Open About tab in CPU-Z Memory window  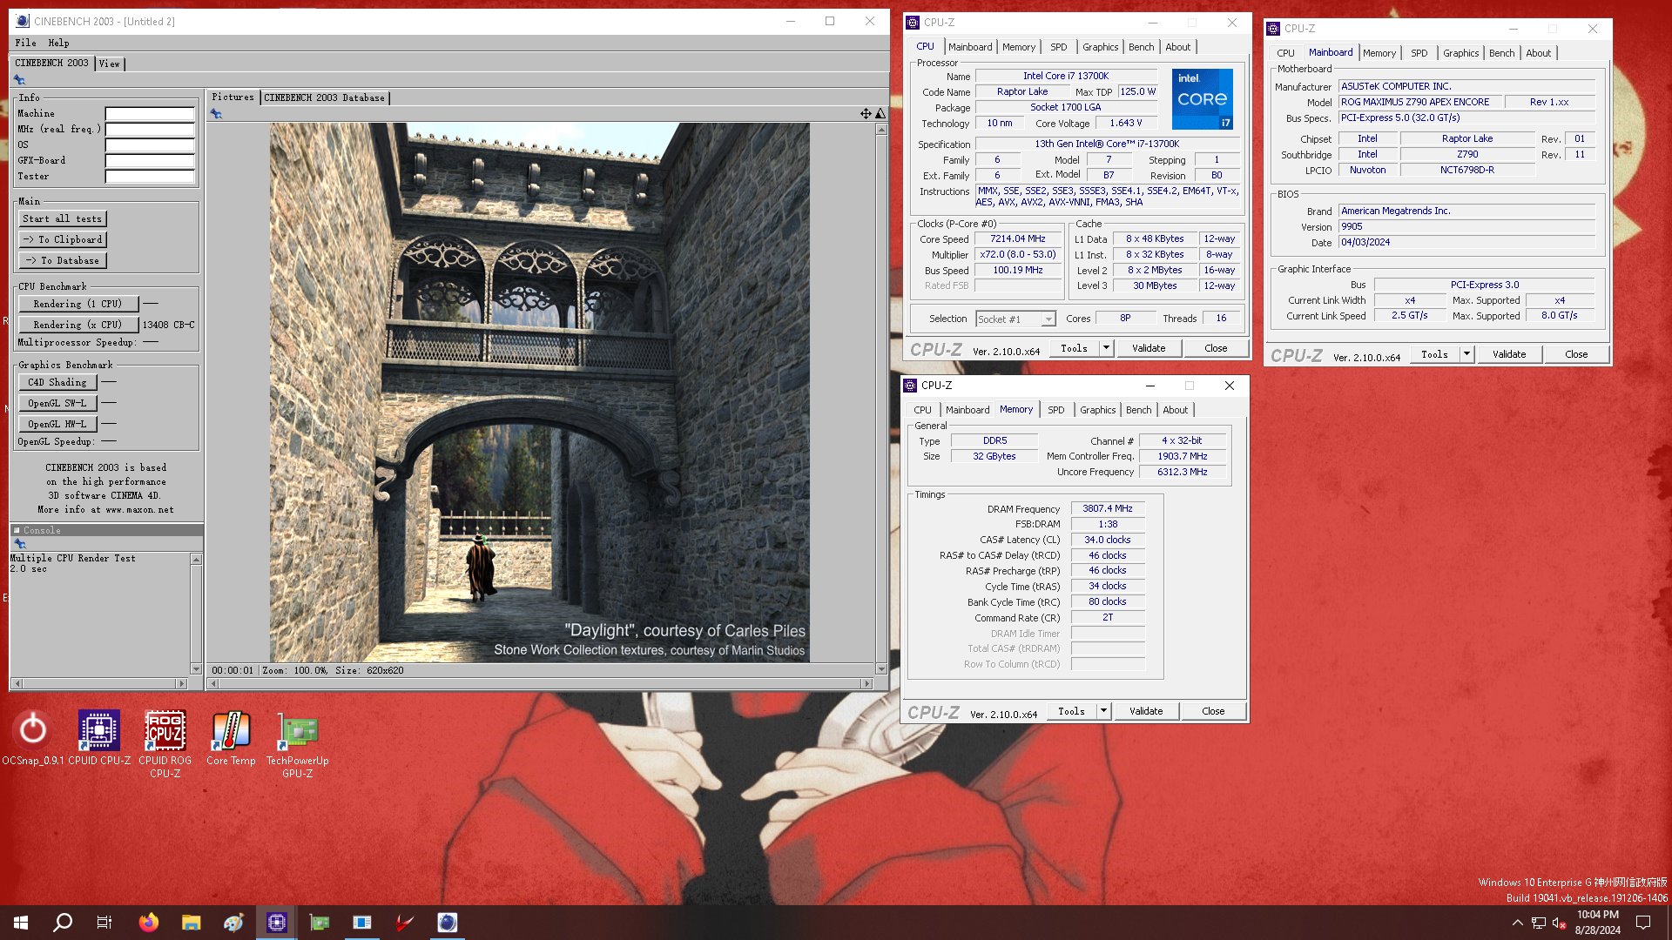click(1175, 410)
